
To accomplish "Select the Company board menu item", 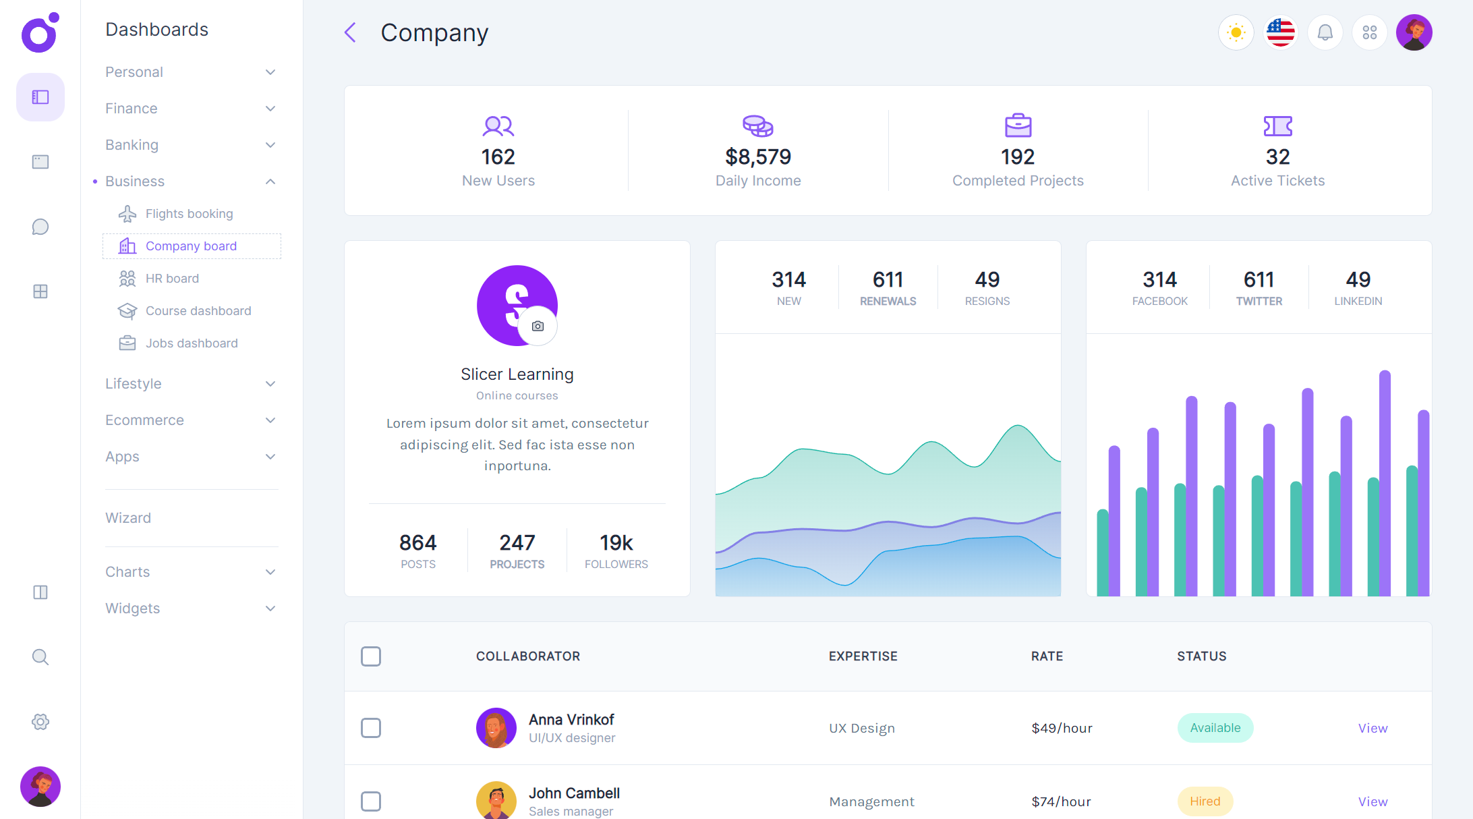I will coord(191,246).
